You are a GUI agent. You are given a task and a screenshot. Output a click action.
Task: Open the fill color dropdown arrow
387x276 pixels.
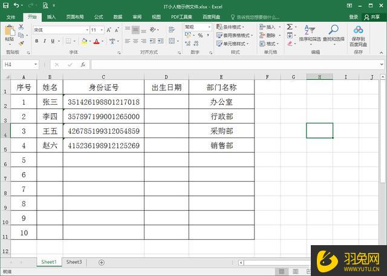click(90, 41)
